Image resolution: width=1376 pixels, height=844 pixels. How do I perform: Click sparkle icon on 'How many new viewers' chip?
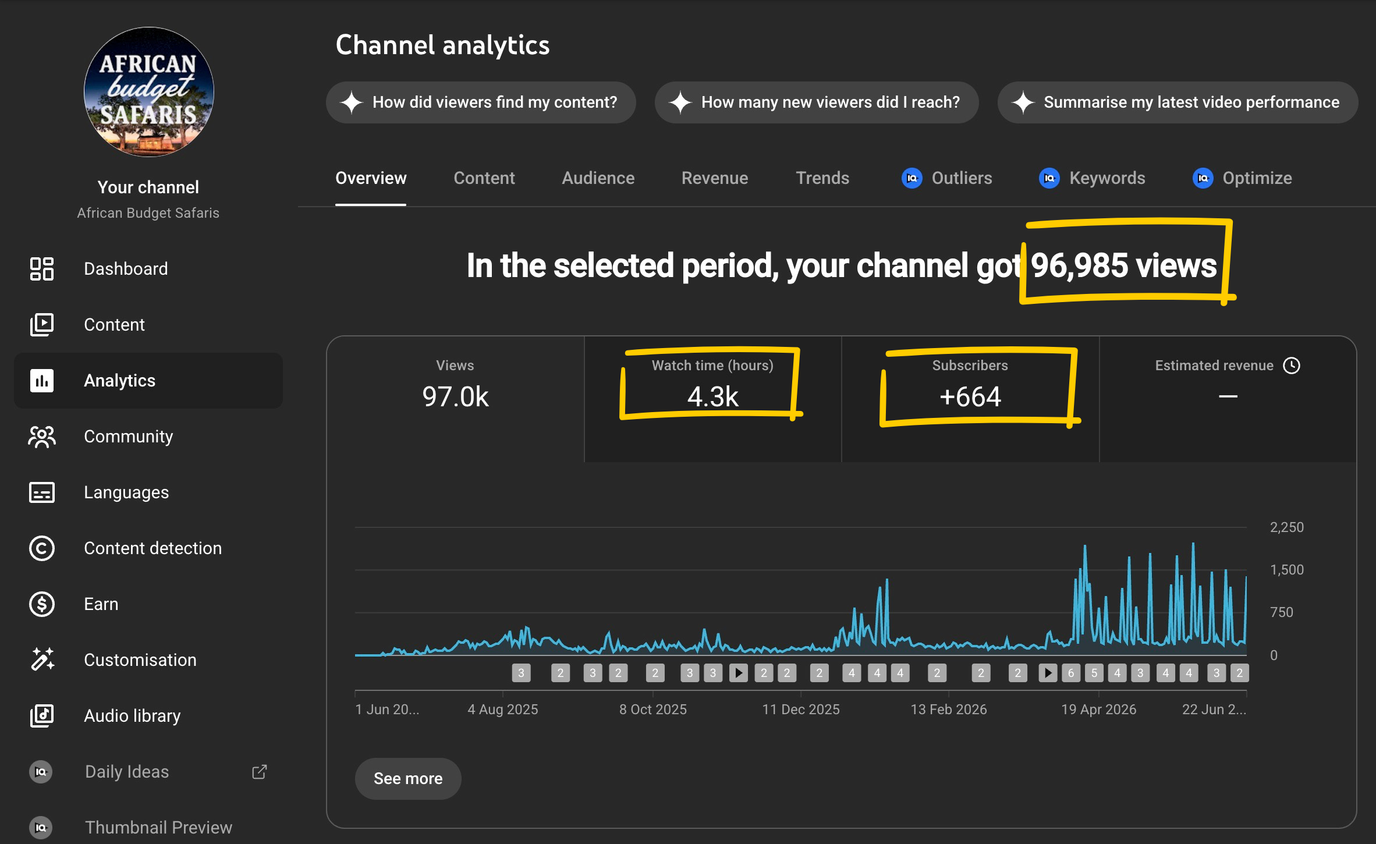point(680,102)
